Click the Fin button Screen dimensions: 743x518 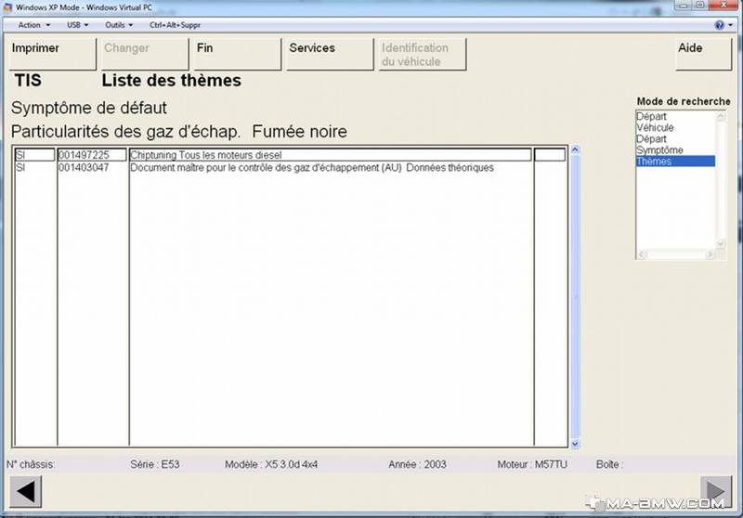pyautogui.click(x=238, y=55)
